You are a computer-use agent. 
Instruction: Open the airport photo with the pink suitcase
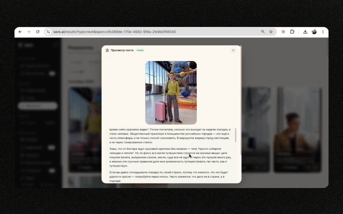click(171, 93)
